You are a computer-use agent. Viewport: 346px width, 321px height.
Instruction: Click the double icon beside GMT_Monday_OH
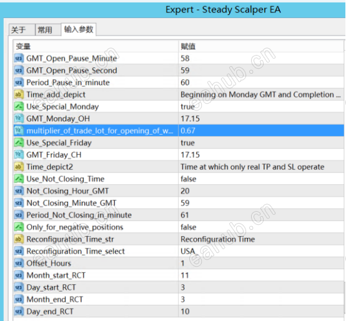tap(19, 119)
